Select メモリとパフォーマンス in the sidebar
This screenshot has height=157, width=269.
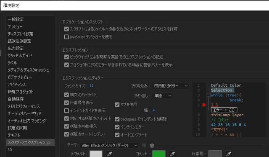pyautogui.click(x=30, y=106)
